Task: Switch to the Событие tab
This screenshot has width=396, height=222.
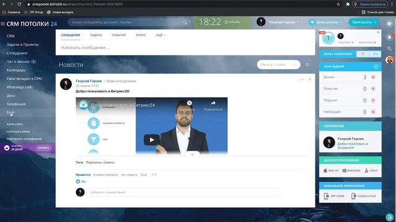Action: [119, 35]
